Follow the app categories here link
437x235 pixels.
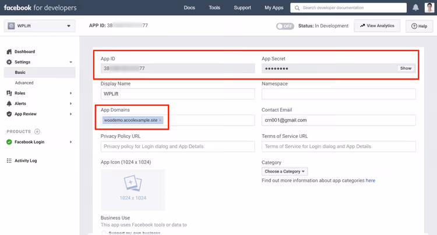371,180
